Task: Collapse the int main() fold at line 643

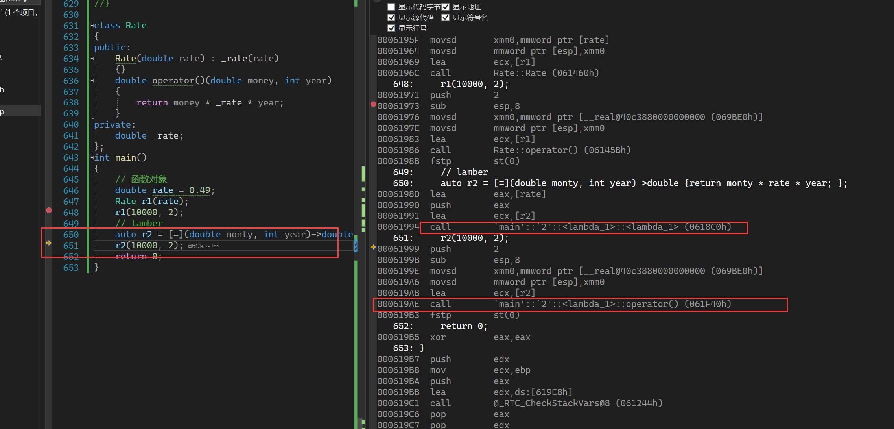Action: [x=92, y=158]
